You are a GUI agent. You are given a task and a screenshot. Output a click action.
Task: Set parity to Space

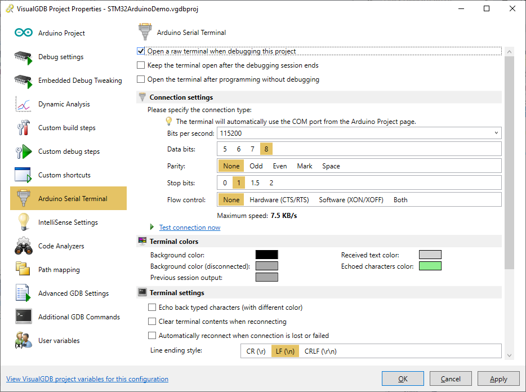pos(331,166)
